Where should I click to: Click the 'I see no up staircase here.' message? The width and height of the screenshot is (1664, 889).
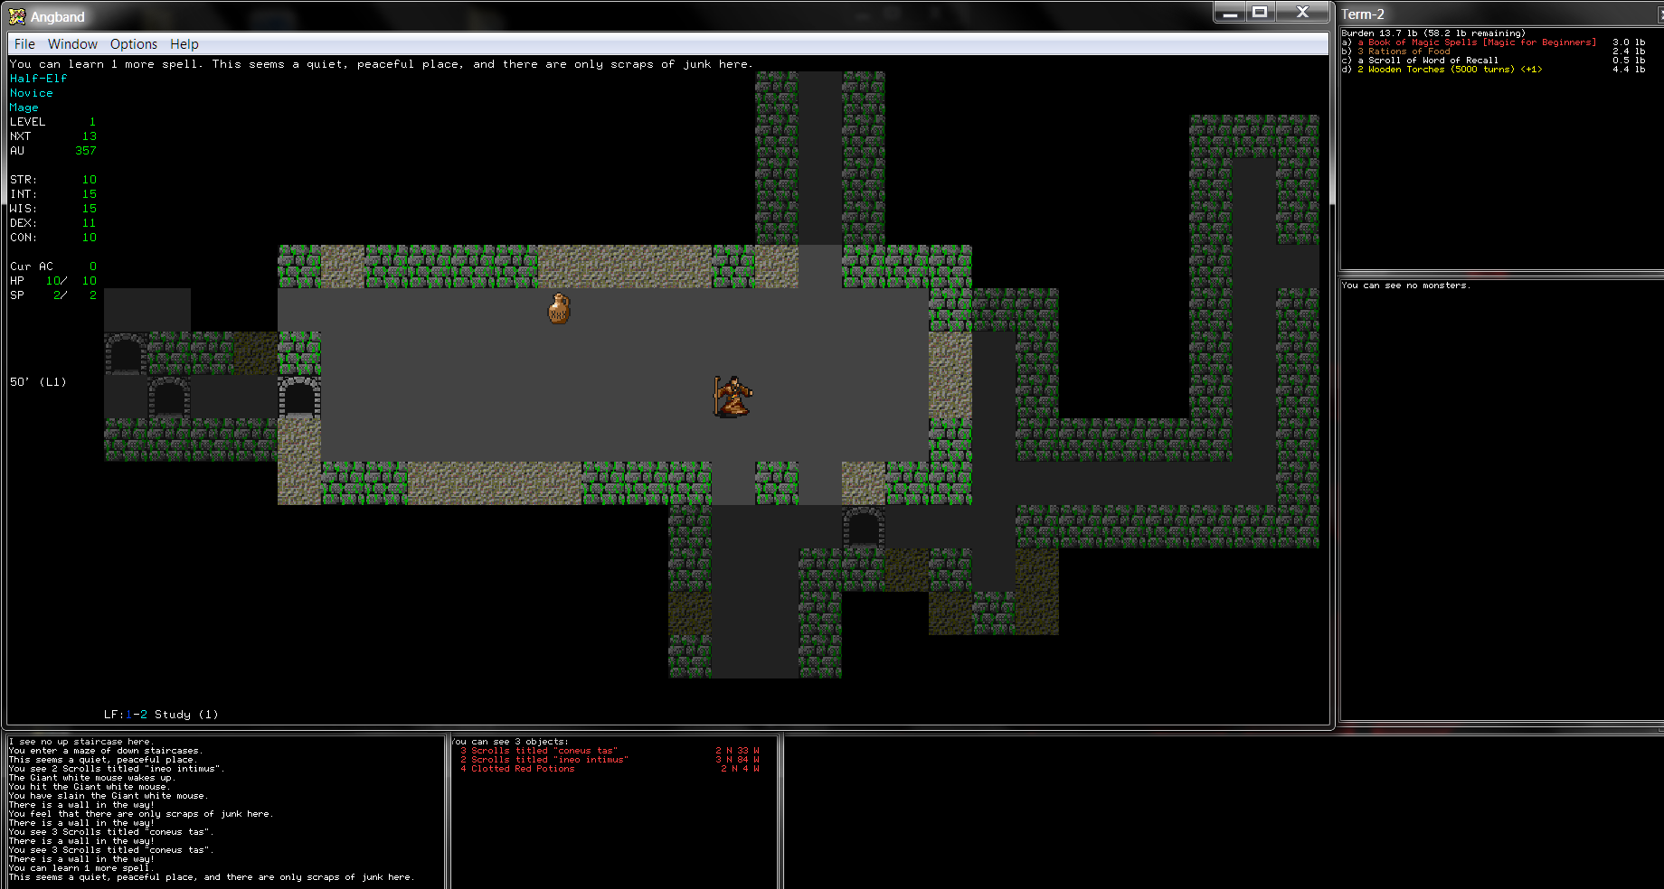point(81,742)
